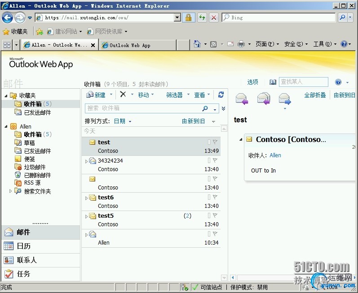Expand the test5 conversation
This screenshot has width=358, height=293.
pyautogui.click(x=86, y=216)
